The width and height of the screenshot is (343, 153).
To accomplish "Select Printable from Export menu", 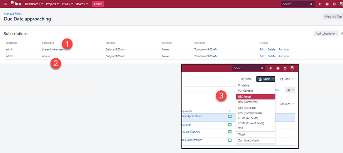I will [x=256, y=85].
